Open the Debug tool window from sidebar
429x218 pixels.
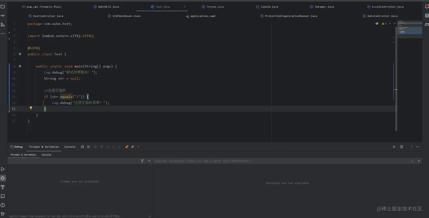(3, 178)
